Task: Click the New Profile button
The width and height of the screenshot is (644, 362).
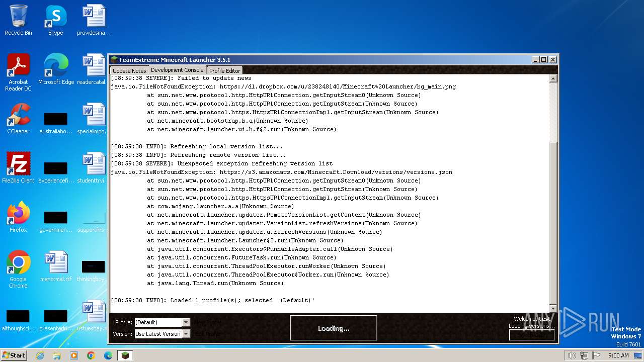Action: [x=208, y=322]
